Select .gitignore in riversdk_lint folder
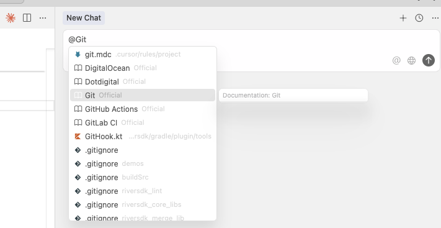The height and width of the screenshot is (228, 441). (x=143, y=191)
